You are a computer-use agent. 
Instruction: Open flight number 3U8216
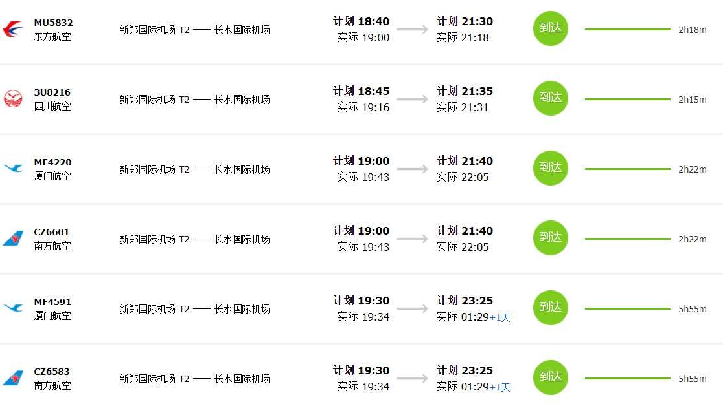click(52, 92)
